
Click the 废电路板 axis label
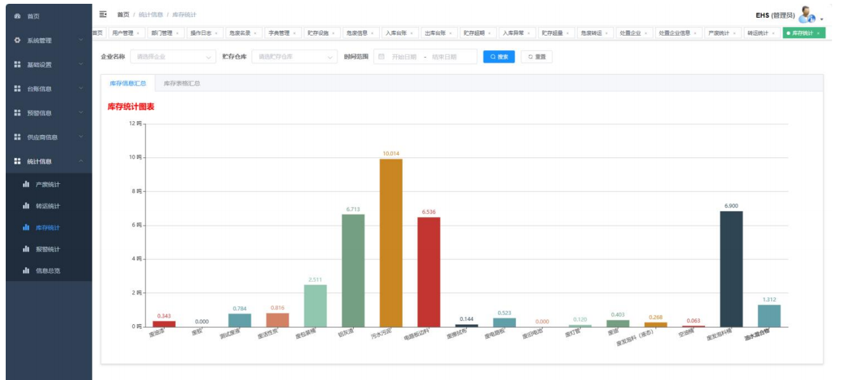point(495,334)
